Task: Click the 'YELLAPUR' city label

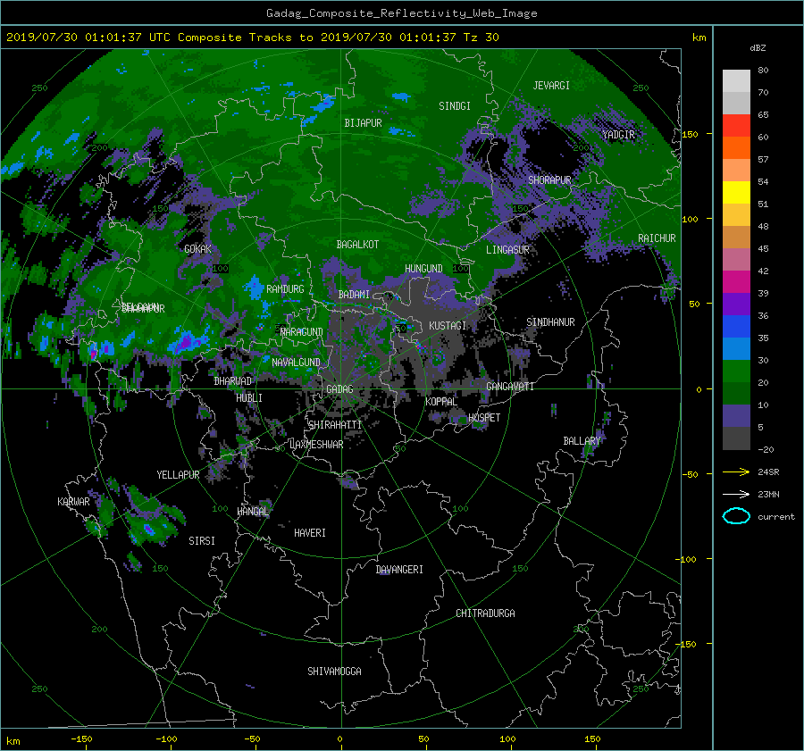Action: pos(178,475)
